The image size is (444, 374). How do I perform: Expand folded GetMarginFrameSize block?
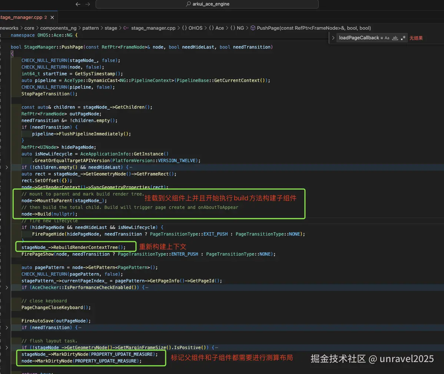[x=7, y=348]
